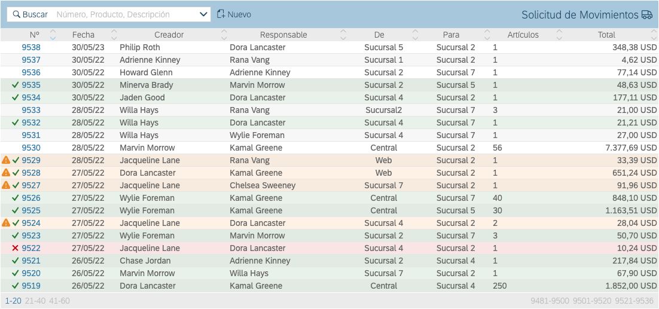The height and width of the screenshot is (309, 659).
Task: Sort by the Nº column arrows
Action: click(x=53, y=35)
